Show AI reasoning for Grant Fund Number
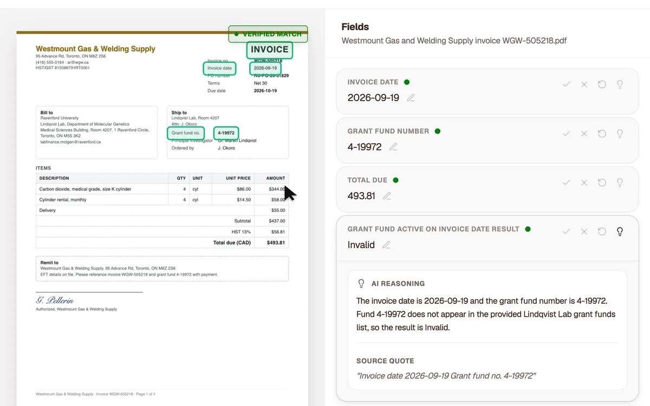The width and height of the screenshot is (650, 406). point(620,134)
